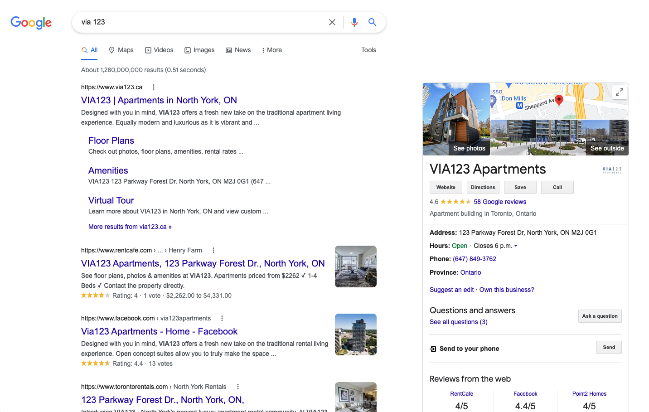Viewport: 649px width, 412px height.
Task: Open the Amenities sitelink
Action: coord(108,170)
